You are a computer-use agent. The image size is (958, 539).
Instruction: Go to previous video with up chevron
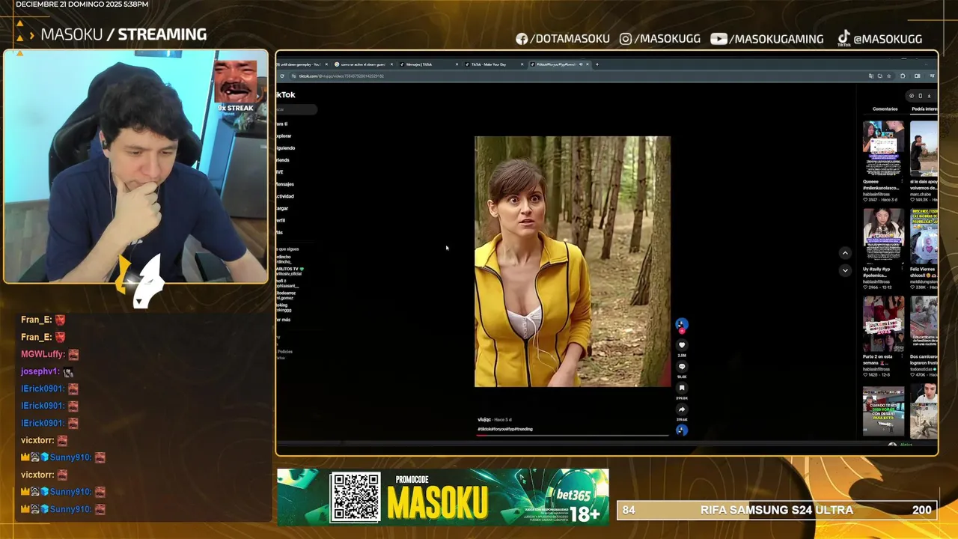coord(845,253)
